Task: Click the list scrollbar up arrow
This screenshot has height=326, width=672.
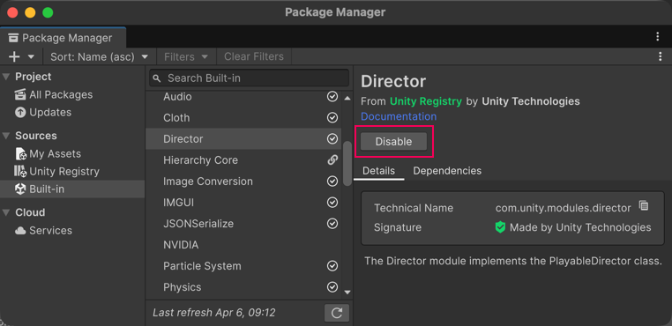Action: [347, 98]
